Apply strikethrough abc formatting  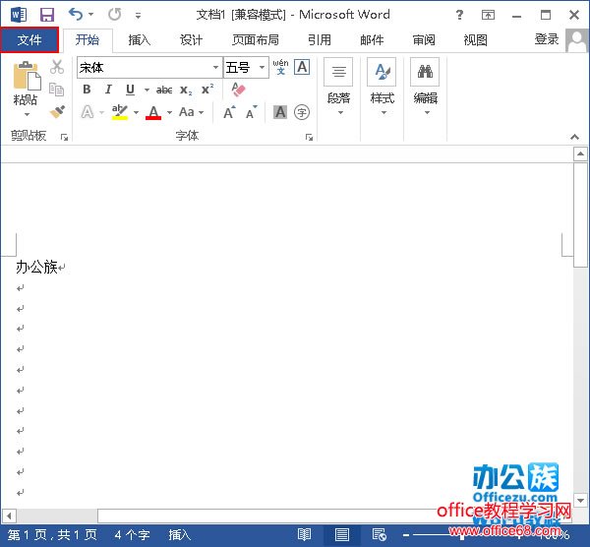pos(164,90)
